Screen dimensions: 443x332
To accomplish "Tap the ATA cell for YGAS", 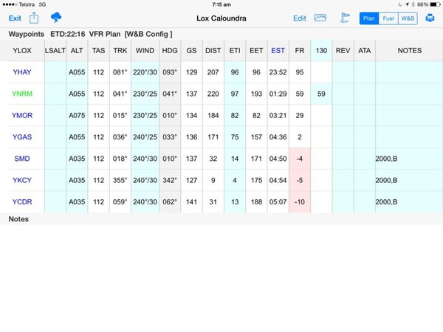I will 364,137.
